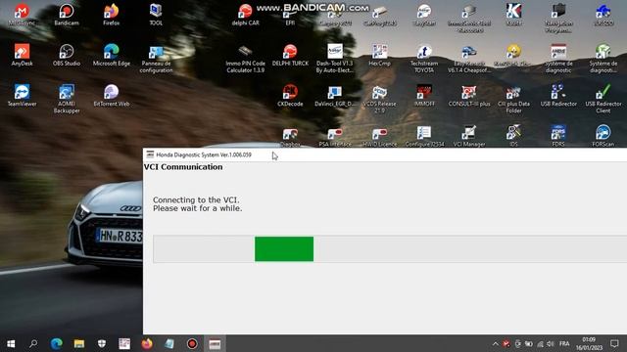Open the USB Redirector Client shortcut
The width and height of the screenshot is (627, 352).
tap(603, 99)
